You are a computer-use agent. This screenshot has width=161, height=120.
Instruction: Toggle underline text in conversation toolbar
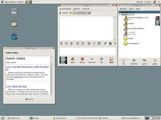click(71, 43)
